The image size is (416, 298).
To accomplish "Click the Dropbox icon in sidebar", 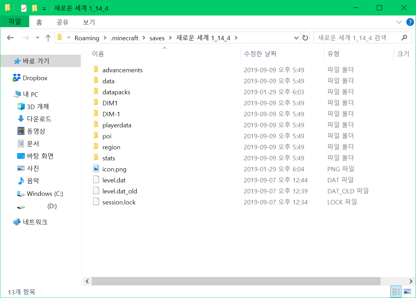I will [17, 78].
